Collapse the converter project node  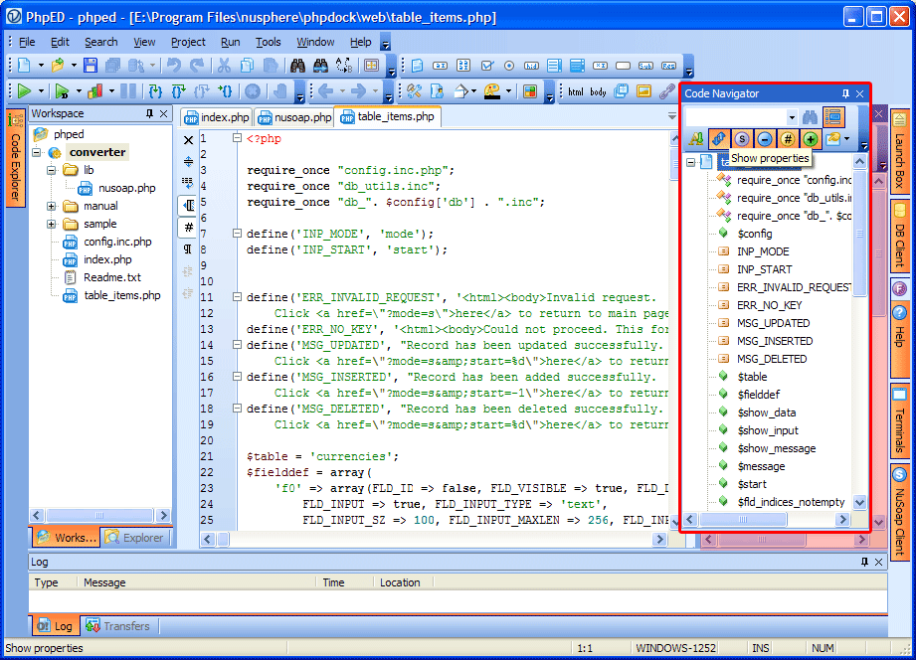click(37, 152)
